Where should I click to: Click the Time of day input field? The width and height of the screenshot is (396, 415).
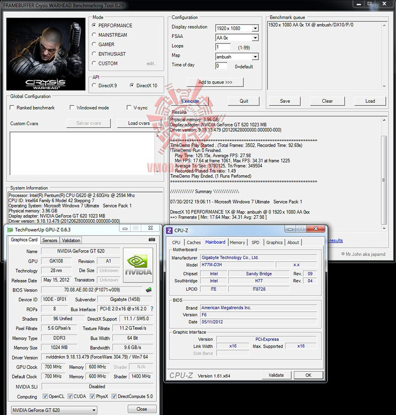point(221,66)
